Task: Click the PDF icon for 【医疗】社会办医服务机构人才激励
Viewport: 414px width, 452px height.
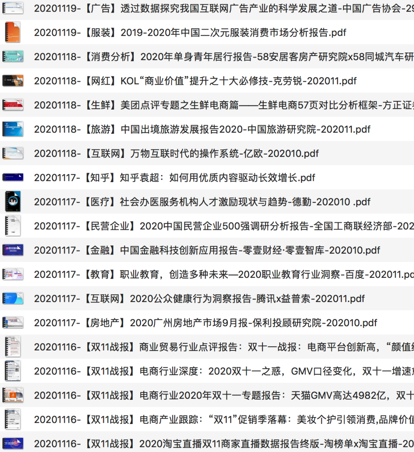Action: click(13, 202)
